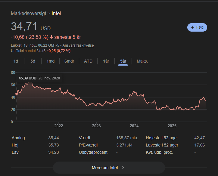Select the 1d time range tab

click(x=16, y=61)
